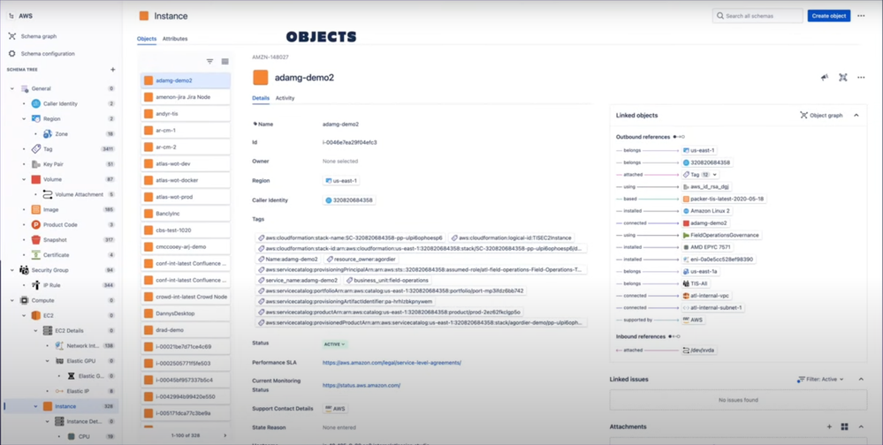Select Image object type

click(50, 209)
